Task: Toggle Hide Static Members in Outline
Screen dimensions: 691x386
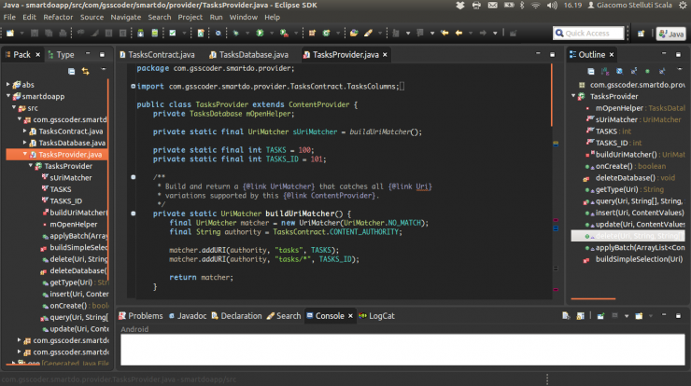Action: point(633,71)
